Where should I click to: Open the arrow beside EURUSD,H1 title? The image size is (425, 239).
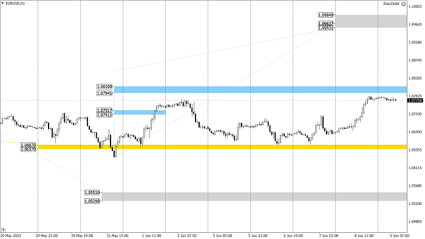point(2,4)
